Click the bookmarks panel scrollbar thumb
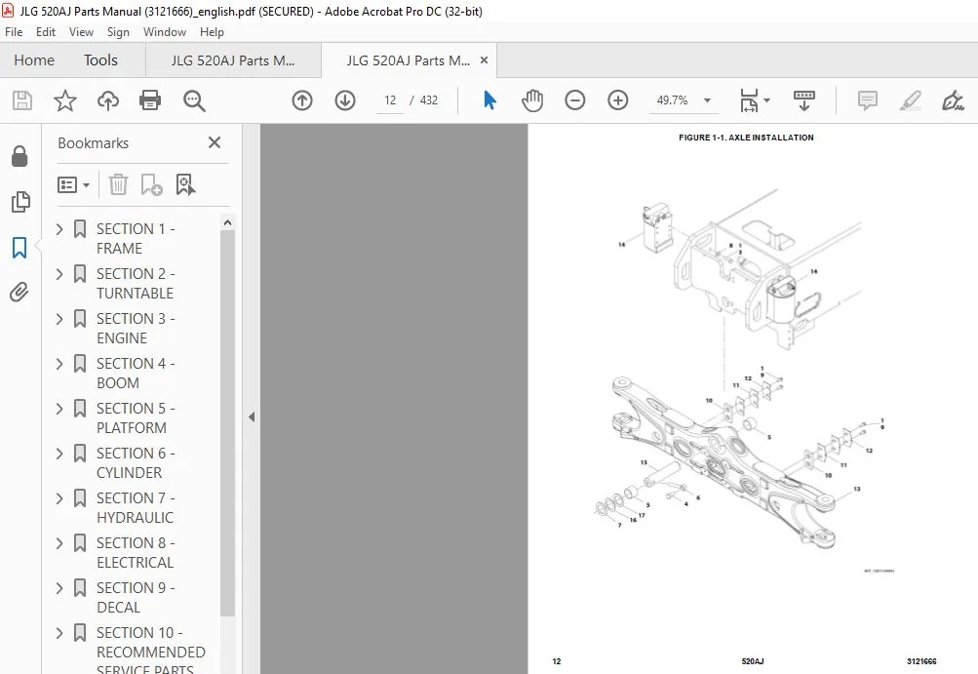978x674 pixels. tap(227, 424)
